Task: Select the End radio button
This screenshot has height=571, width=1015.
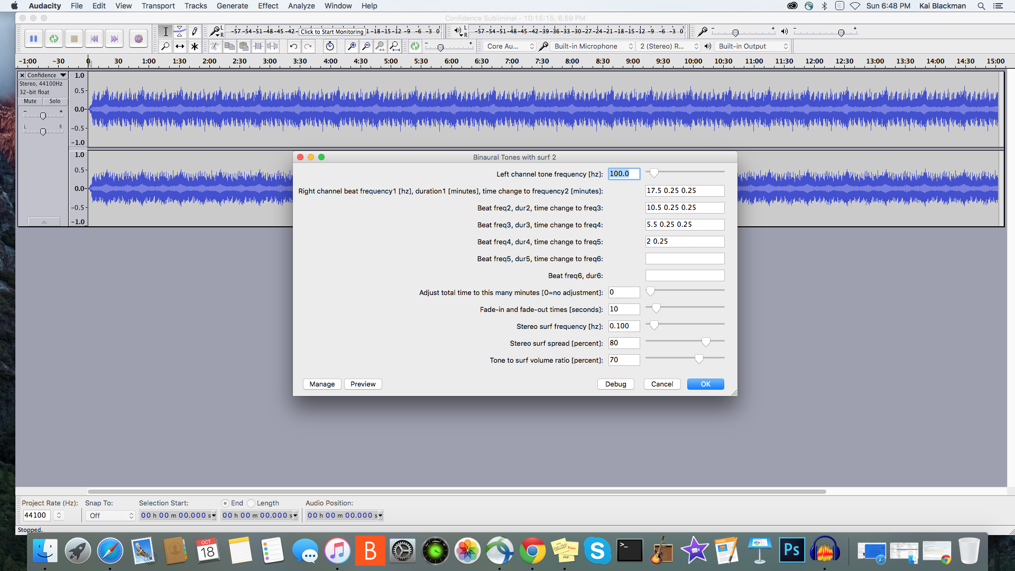Action: (x=225, y=503)
